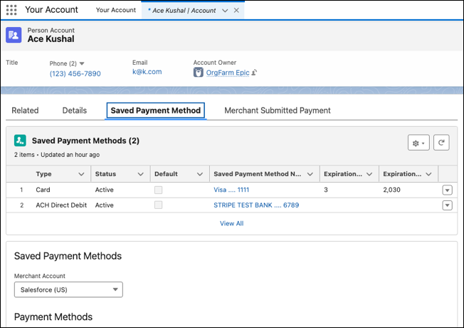Select the Your Account navigation tab

(x=116, y=10)
